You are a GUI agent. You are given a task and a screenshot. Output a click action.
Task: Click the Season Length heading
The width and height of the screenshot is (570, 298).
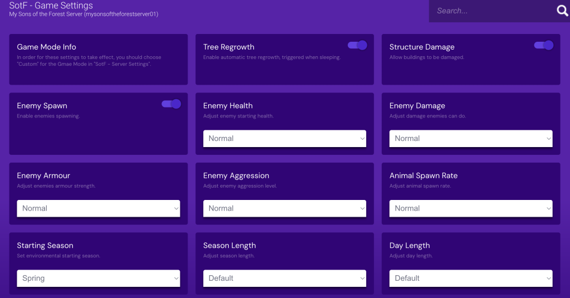229,246
